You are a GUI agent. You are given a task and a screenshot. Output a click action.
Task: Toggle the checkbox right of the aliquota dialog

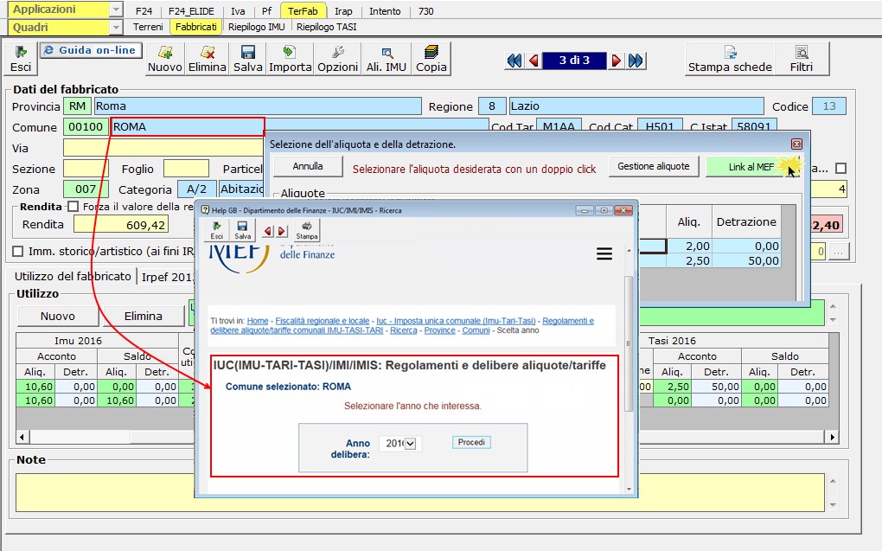pyautogui.click(x=841, y=169)
